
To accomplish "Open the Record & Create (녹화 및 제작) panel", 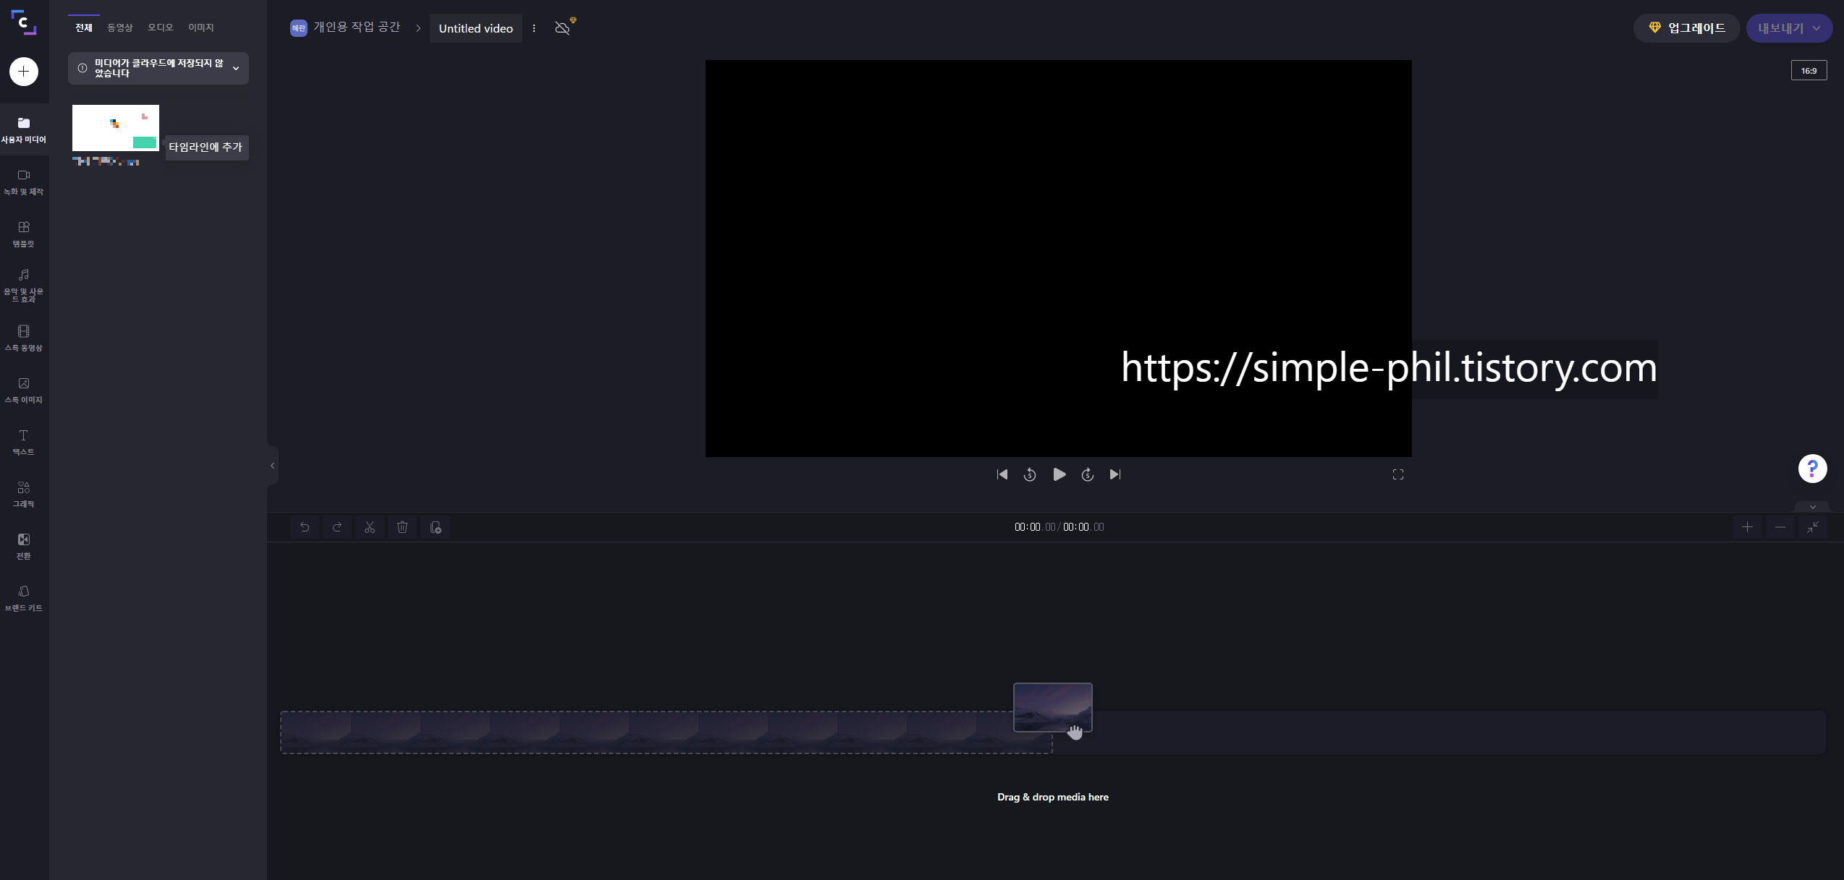I will (x=24, y=181).
